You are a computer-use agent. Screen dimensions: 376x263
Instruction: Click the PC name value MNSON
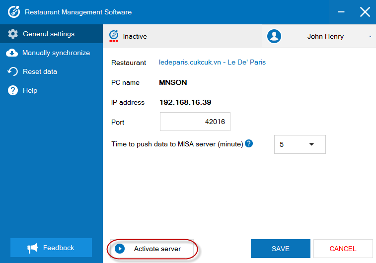[173, 82]
